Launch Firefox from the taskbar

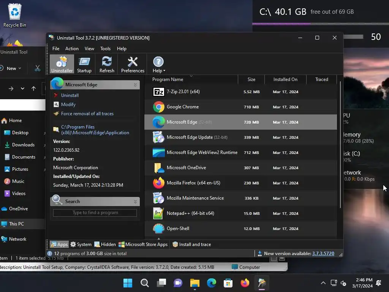point(245,283)
